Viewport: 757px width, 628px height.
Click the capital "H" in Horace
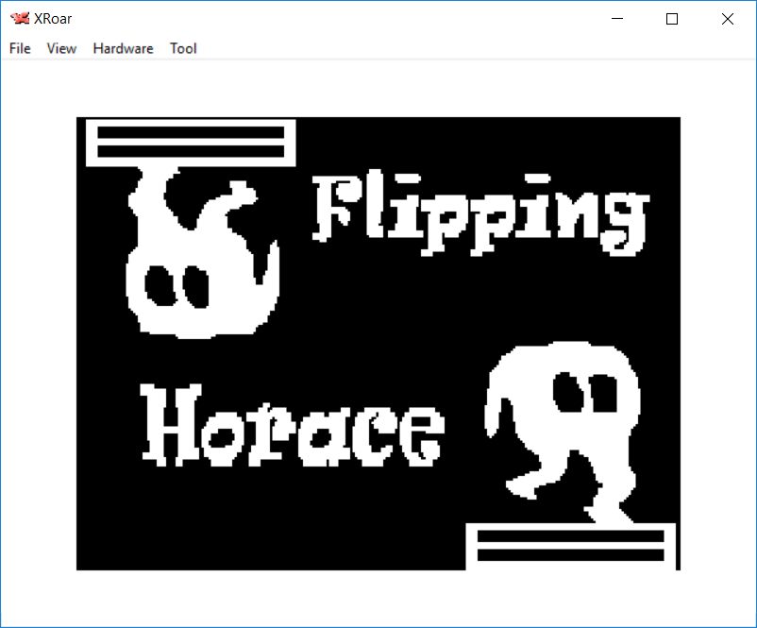click(170, 427)
